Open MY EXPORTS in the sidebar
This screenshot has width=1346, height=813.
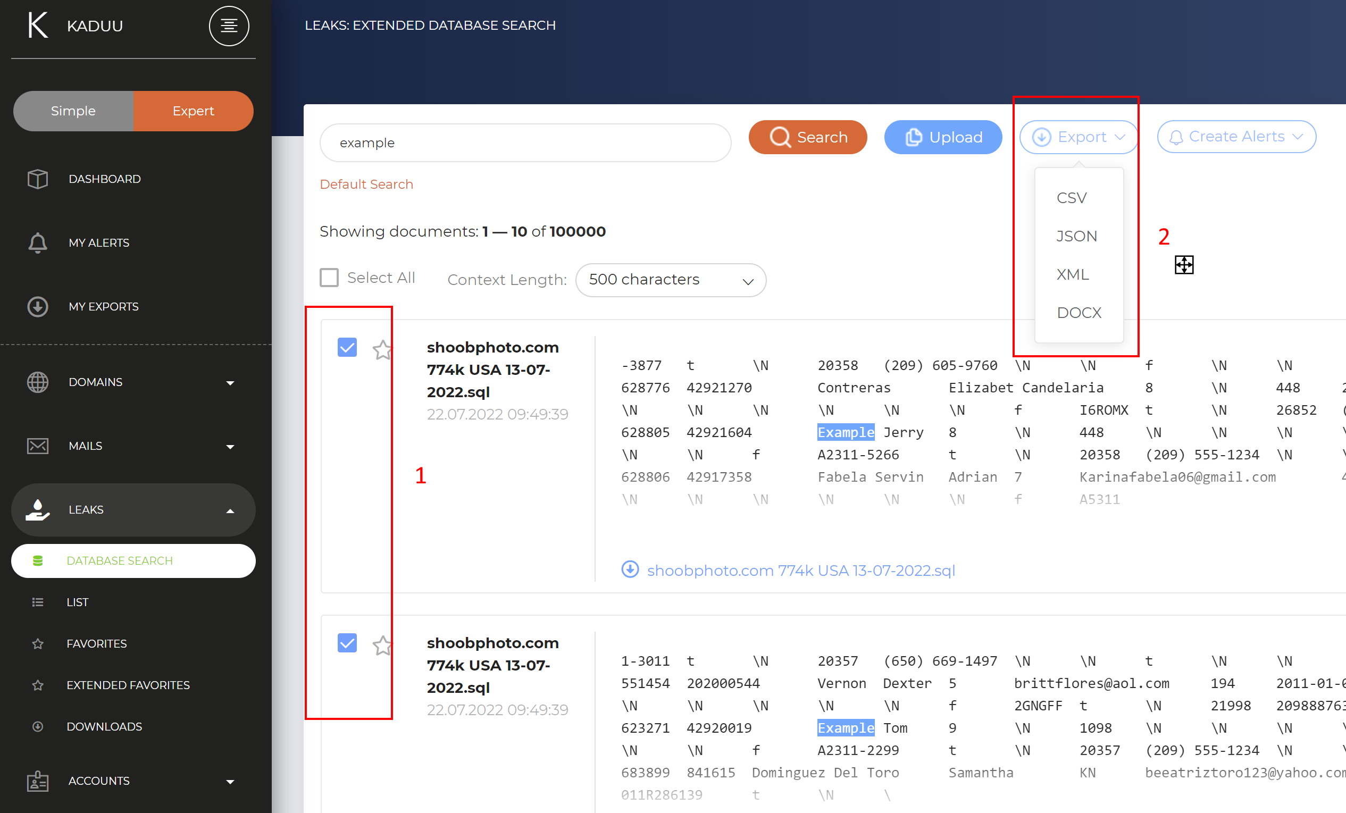pyautogui.click(x=103, y=306)
